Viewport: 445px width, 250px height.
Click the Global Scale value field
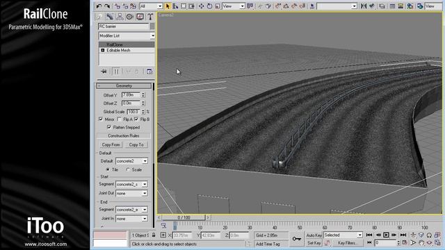tap(133, 112)
